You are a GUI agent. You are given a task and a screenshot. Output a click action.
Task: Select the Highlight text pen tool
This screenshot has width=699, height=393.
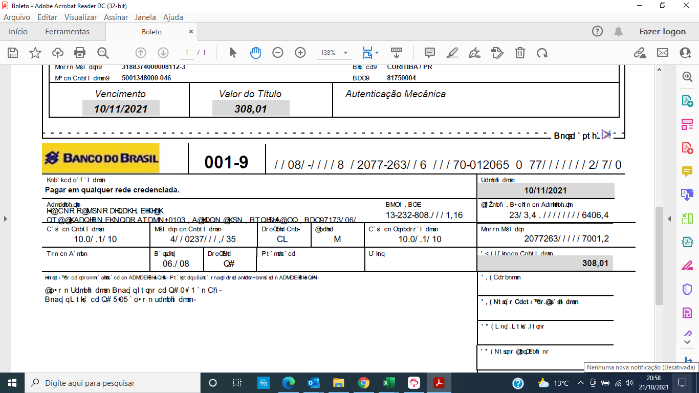[x=452, y=52]
